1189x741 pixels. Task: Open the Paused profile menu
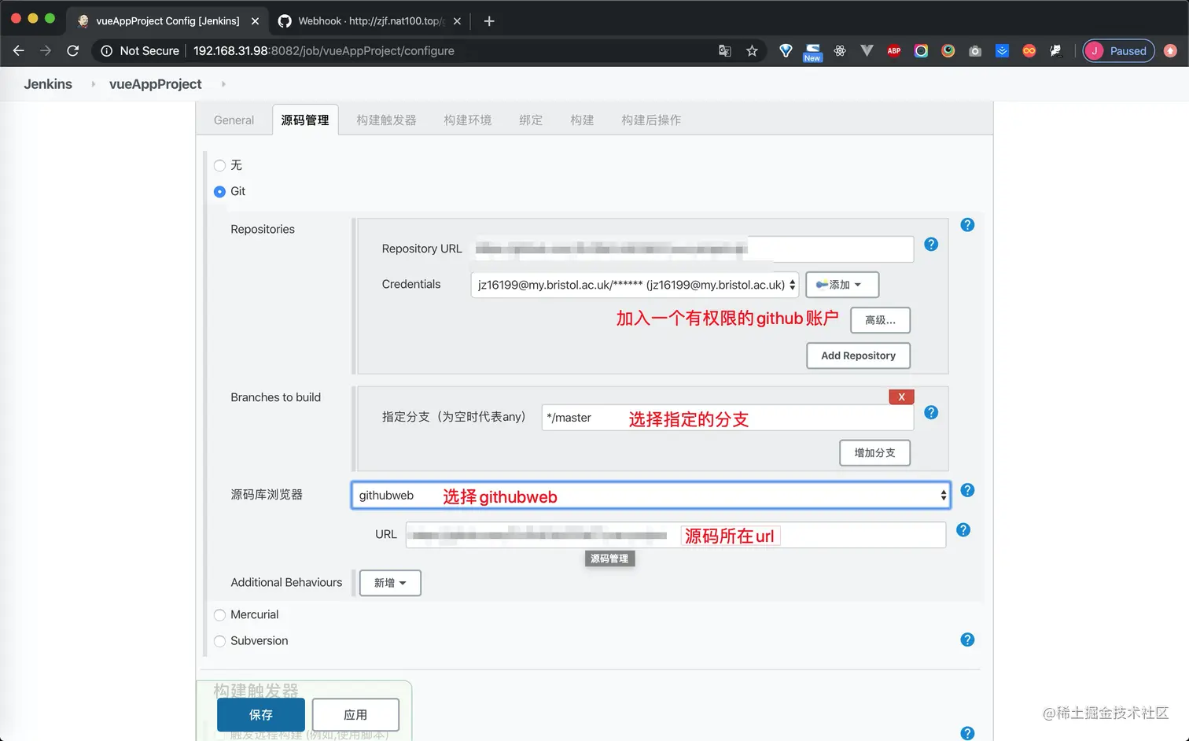coord(1119,51)
